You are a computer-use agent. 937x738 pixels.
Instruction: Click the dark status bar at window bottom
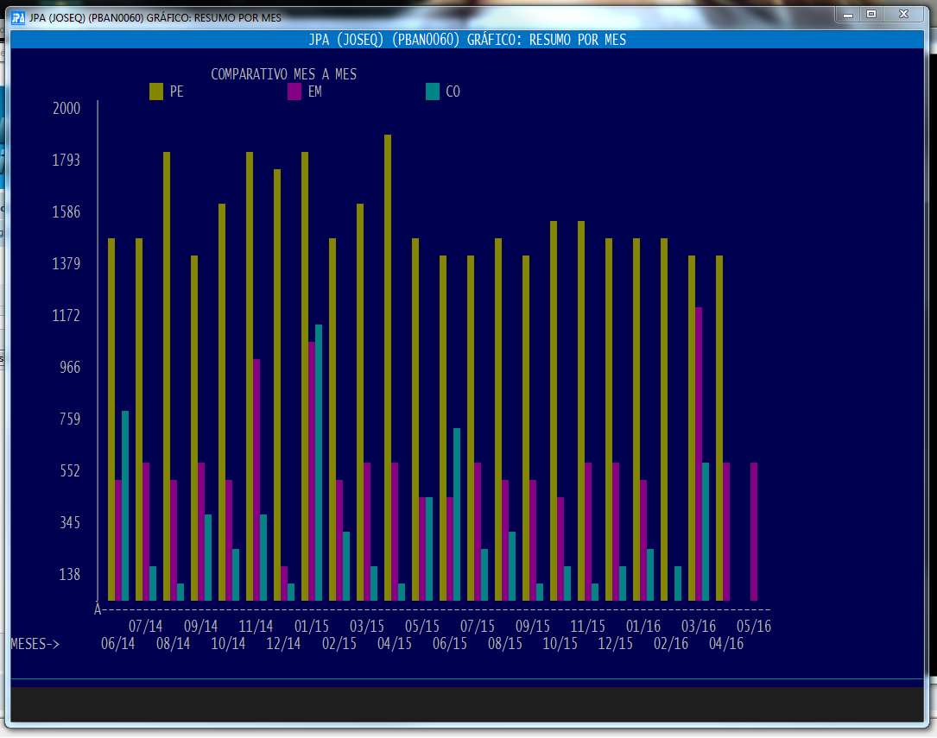[466, 703]
